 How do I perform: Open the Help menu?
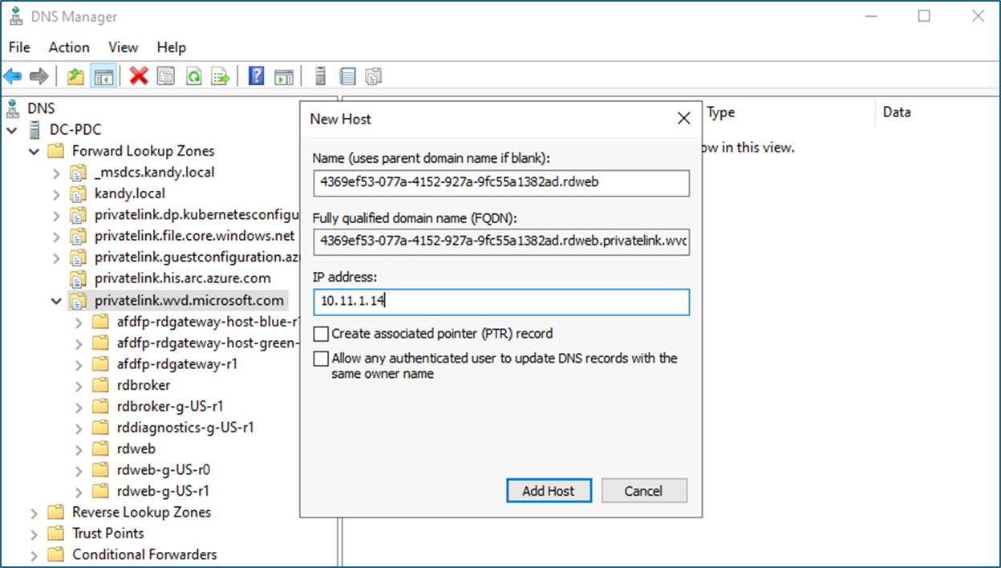tap(172, 47)
